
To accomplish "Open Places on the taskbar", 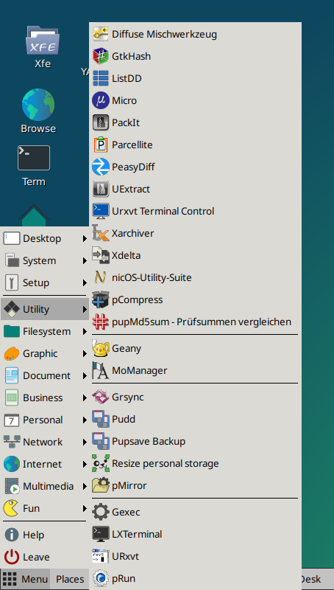I will [70, 579].
